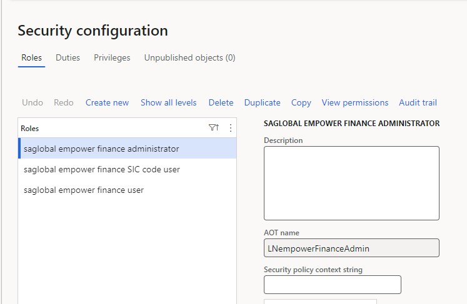Open View permissions
The image size is (467, 304).
355,102
